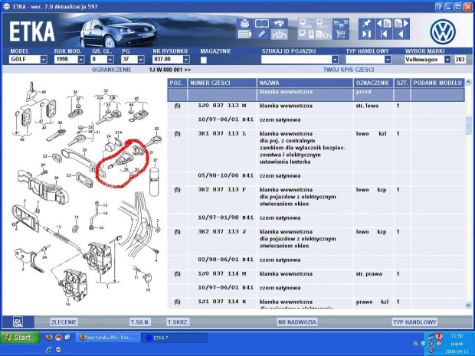Click the PL language indicator in tray
The height and width of the screenshot is (356, 475).
tap(415, 344)
